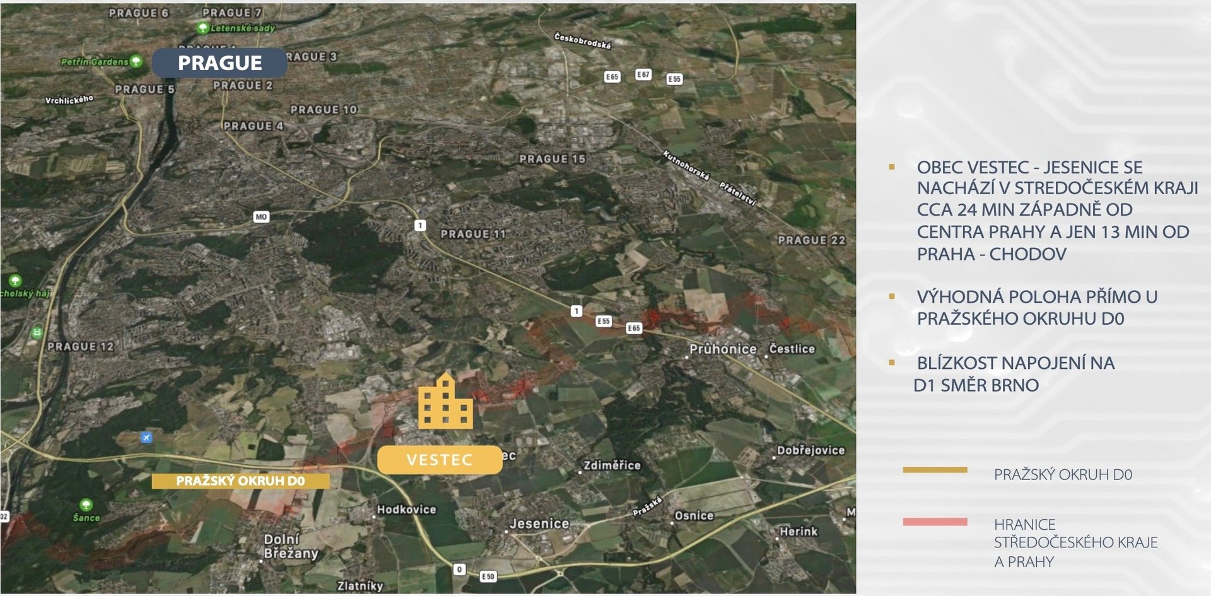The image size is (1211, 596).
Task: Click the E65 shield near Průhonice
Action: (634, 328)
